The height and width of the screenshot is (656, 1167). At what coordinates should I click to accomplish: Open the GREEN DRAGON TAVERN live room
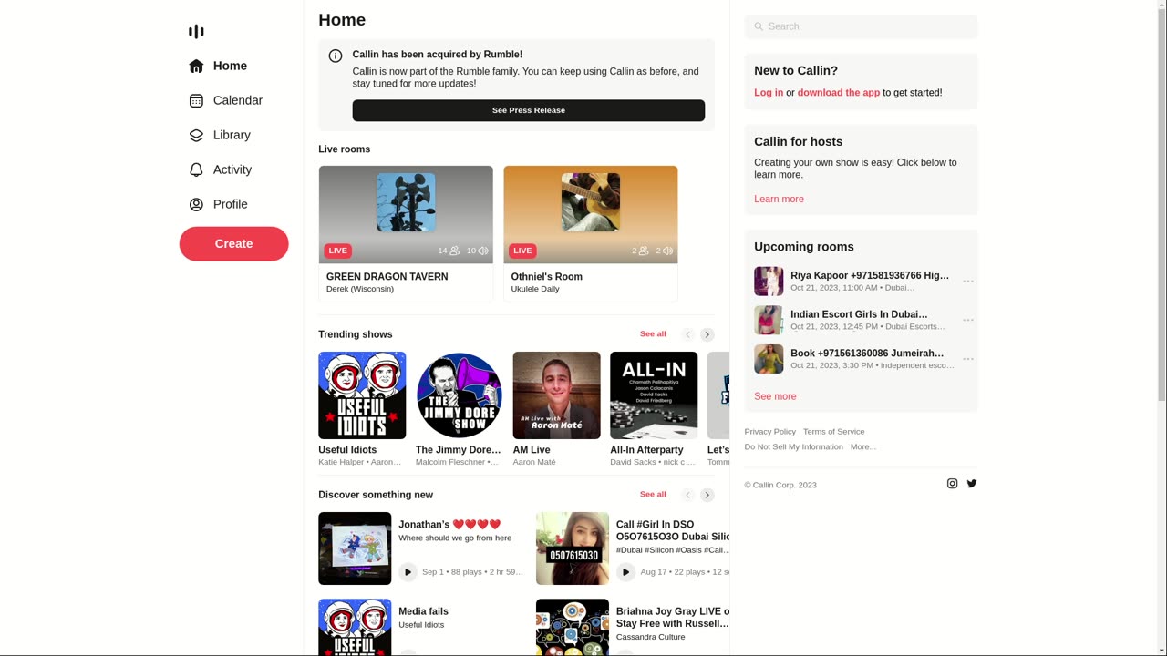(x=406, y=233)
